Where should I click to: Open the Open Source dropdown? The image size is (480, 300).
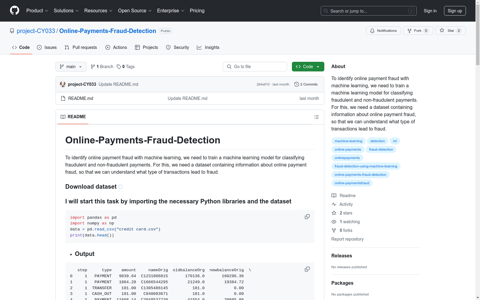pos(135,11)
